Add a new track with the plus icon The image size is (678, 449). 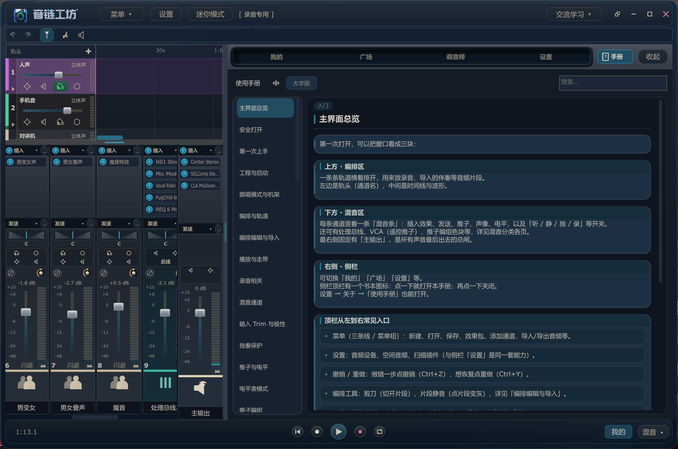[88, 51]
